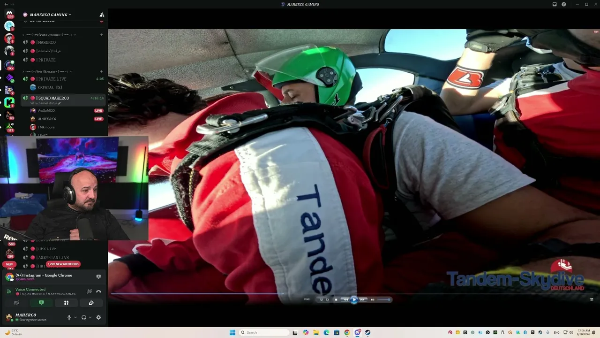Watch AwSaMCO's live stream

click(x=98, y=111)
